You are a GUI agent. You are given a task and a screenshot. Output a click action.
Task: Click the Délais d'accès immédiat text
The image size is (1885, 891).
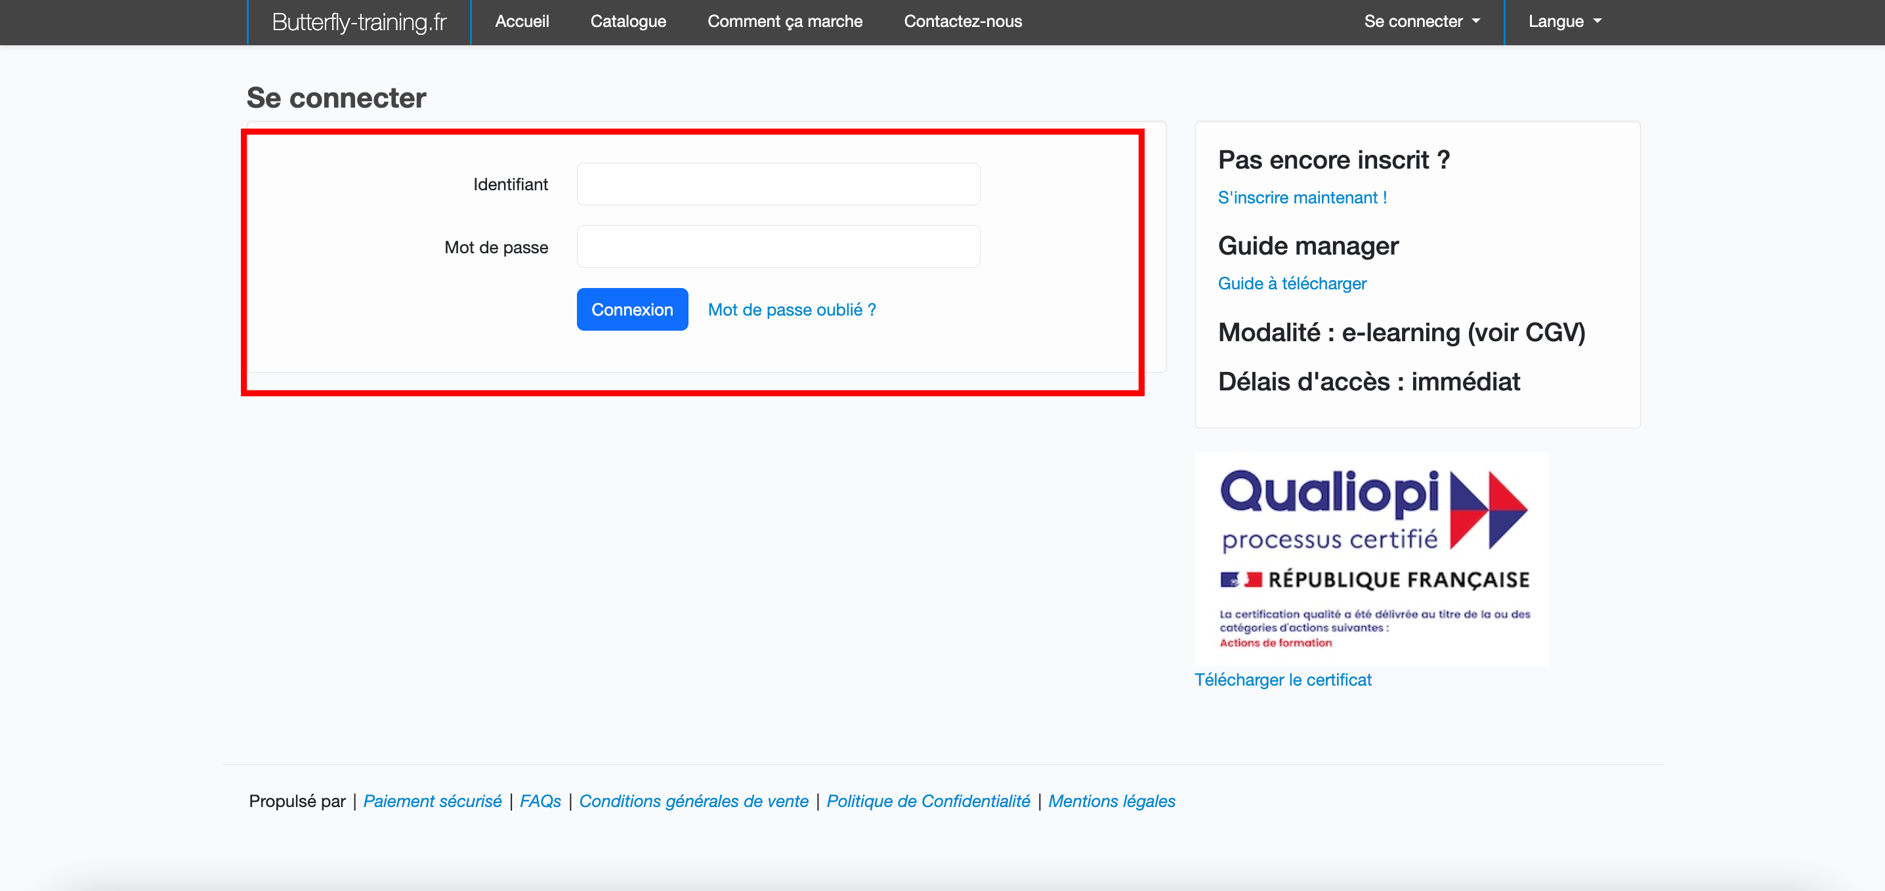[1368, 381]
